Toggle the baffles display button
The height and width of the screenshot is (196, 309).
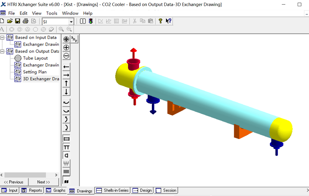[66, 163]
